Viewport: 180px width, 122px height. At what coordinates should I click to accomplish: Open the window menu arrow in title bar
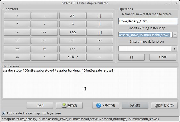[4, 3]
